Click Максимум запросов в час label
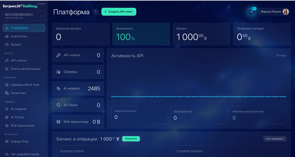The height and width of the screenshot is (157, 295). (x=248, y=111)
